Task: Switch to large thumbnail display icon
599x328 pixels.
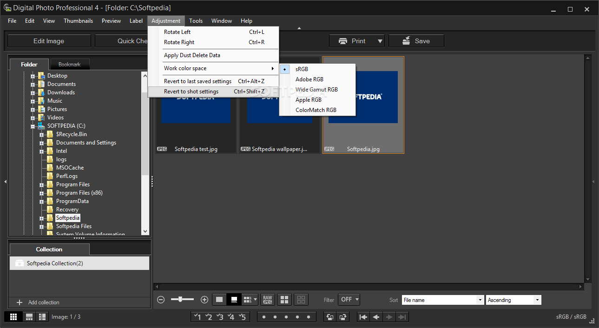Action: click(219, 300)
